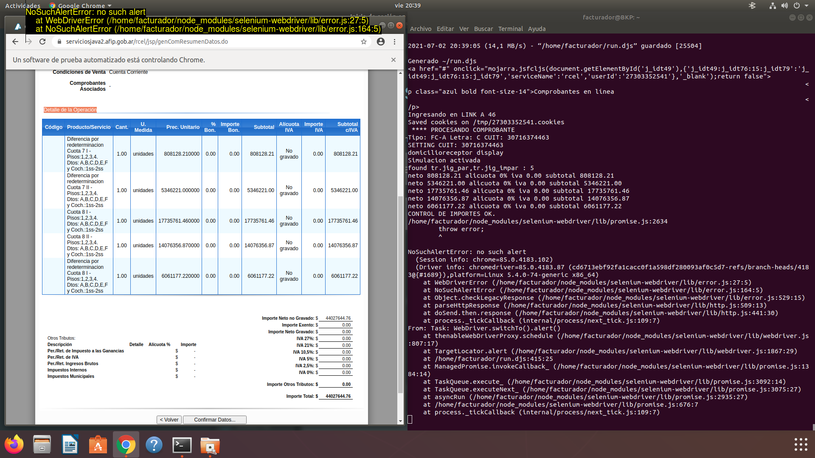Click the Per./Ret. Ingresos Brutos row
This screenshot has width=815, height=458.
point(122,363)
